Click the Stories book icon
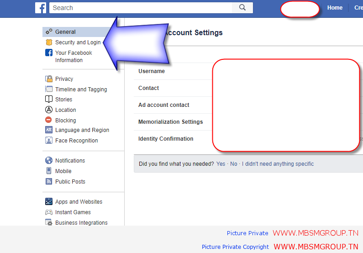 49,99
